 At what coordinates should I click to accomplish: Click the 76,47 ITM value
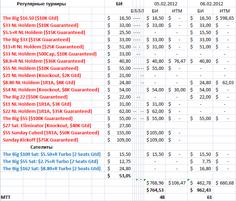[x=177, y=61]
